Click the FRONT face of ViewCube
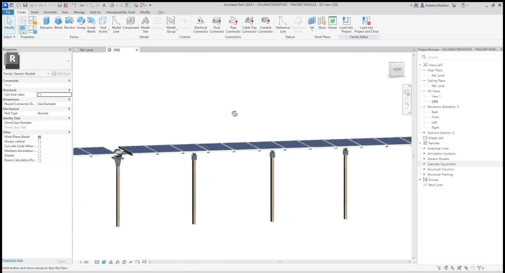505x273 pixels. pos(397,69)
